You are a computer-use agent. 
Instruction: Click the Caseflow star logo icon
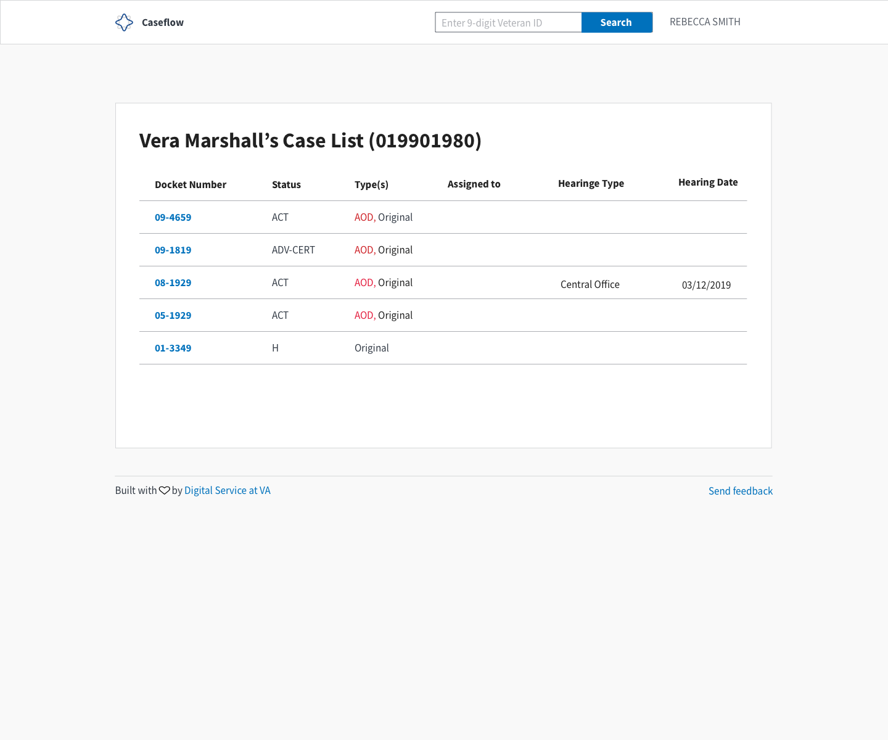tap(124, 22)
